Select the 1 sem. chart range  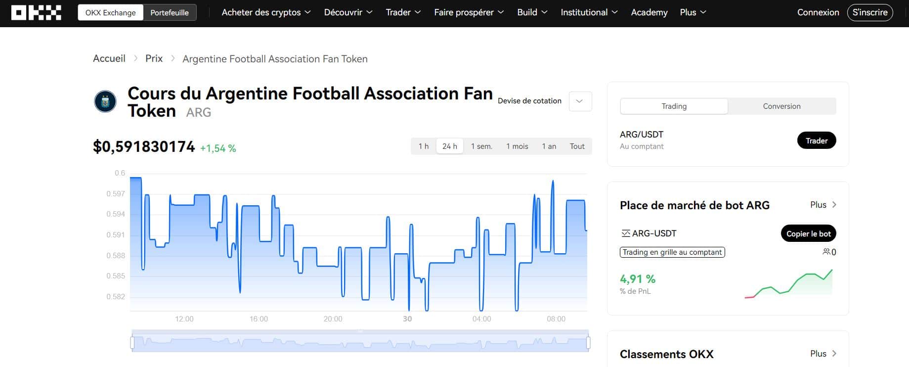point(481,146)
